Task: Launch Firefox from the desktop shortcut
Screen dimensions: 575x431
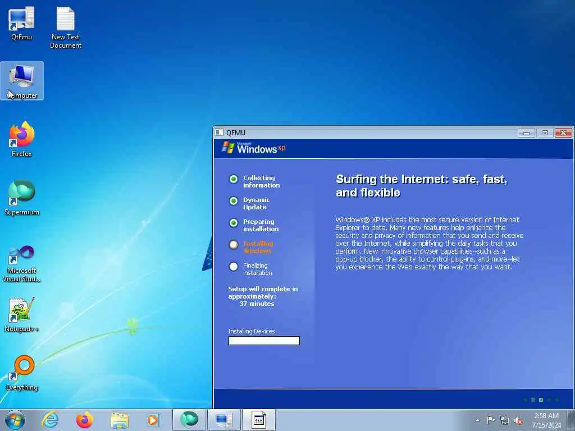Action: (x=22, y=139)
